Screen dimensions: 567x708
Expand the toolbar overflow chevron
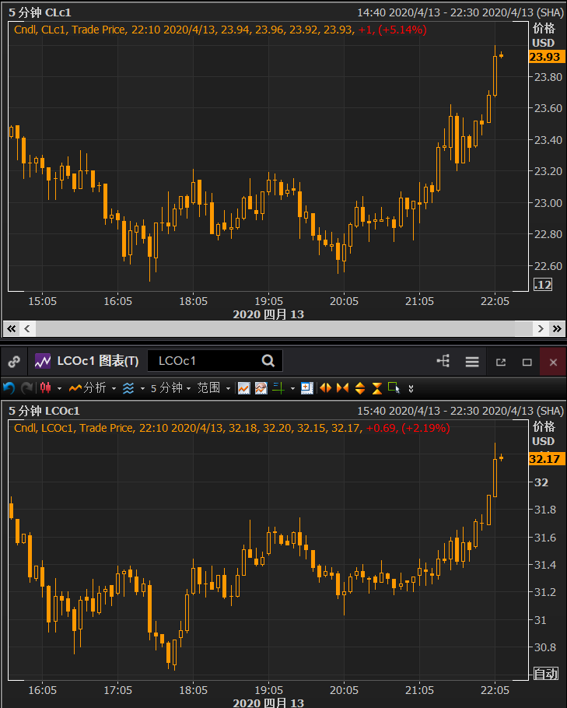tap(411, 387)
